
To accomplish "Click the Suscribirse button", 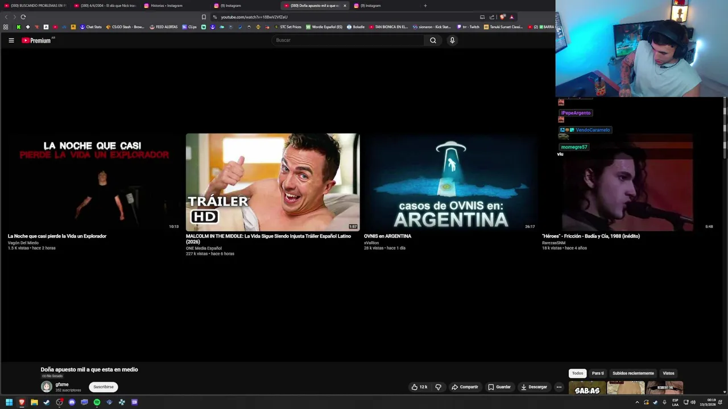I will coord(104,387).
